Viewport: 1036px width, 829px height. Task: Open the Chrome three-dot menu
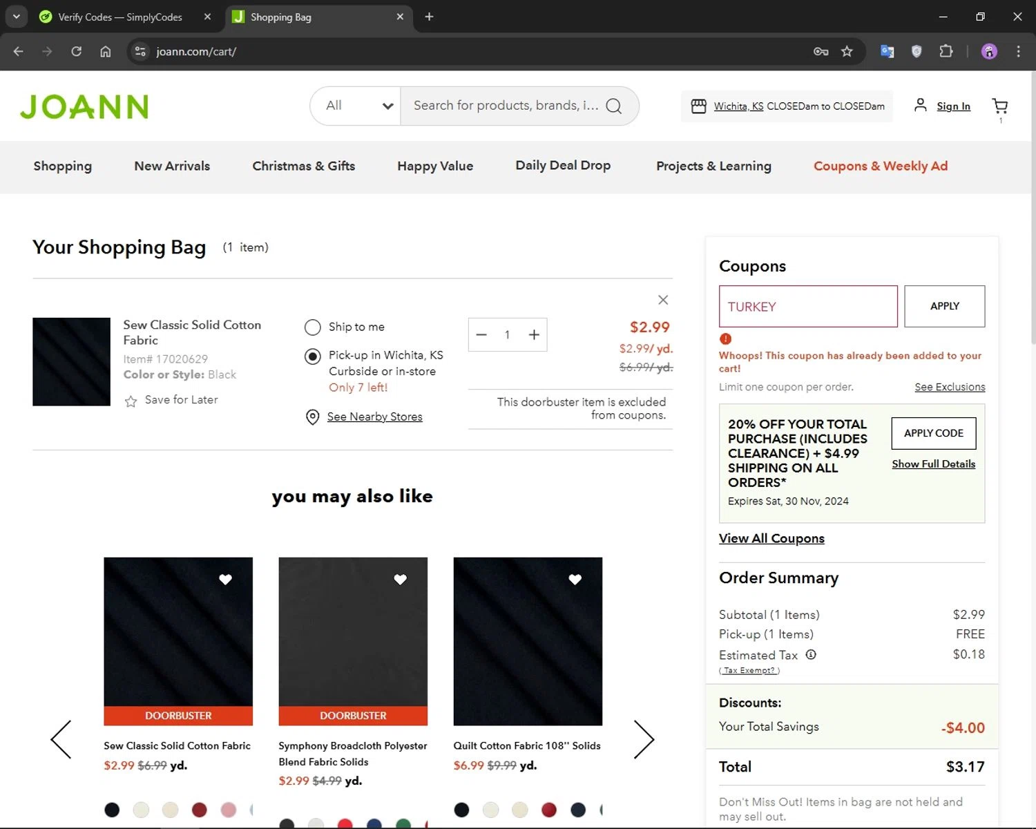click(x=1018, y=51)
